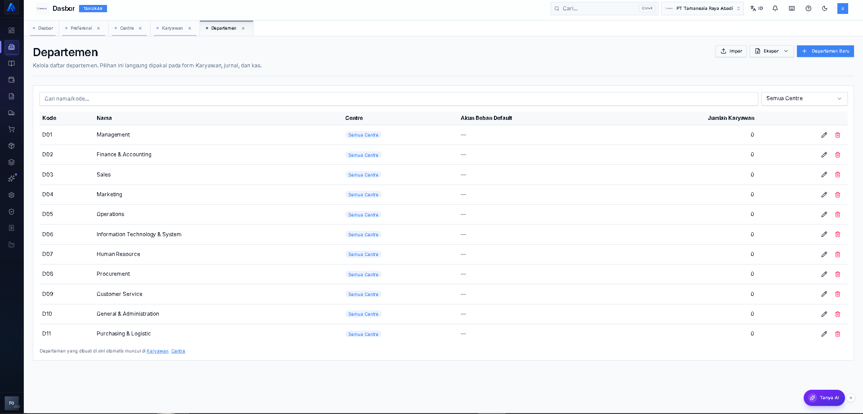Expand the Semua Centre filter dropdown
The width and height of the screenshot is (863, 414).
pyautogui.click(x=804, y=99)
